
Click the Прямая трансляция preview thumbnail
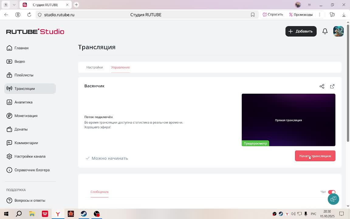coord(288,120)
